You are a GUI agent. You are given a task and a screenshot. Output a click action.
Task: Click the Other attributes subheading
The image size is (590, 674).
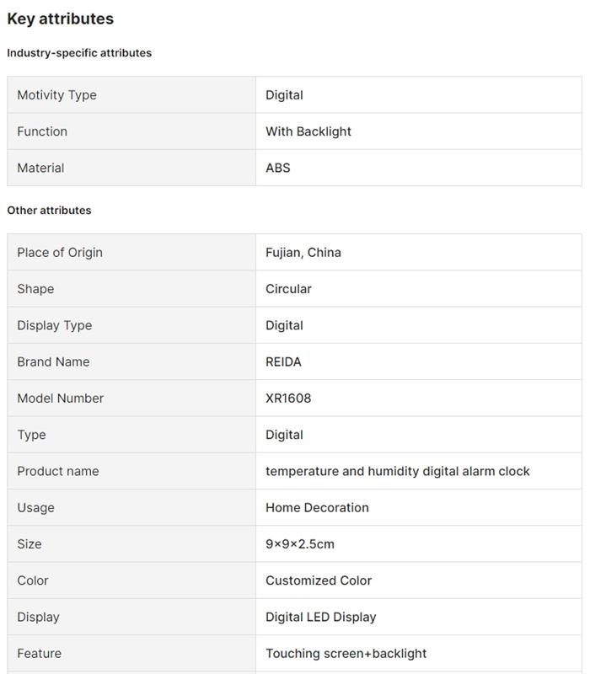click(49, 211)
